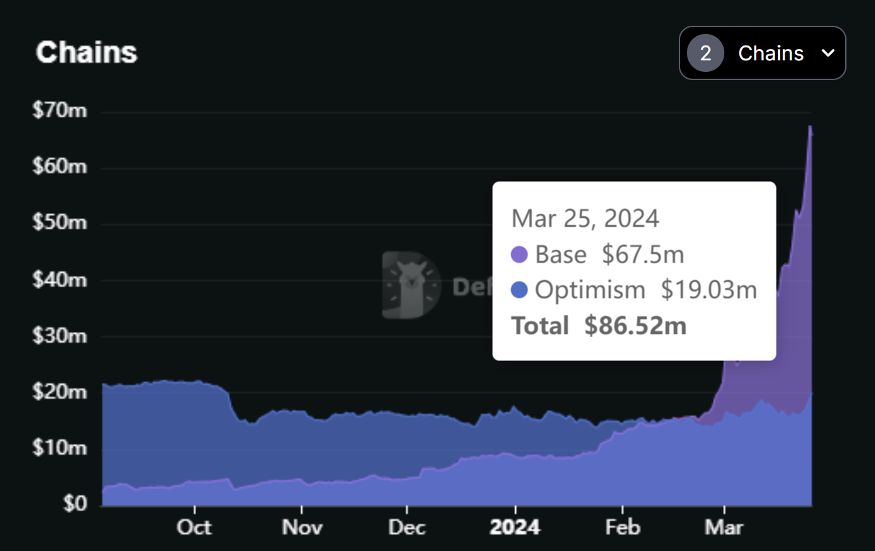Click the Optimism $19.03m tooltip value

click(709, 290)
